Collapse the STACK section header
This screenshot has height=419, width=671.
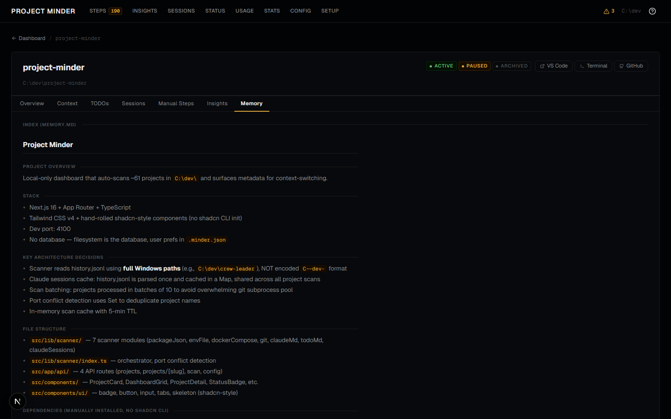[x=31, y=196]
